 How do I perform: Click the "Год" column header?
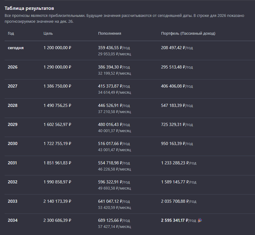click(x=11, y=34)
